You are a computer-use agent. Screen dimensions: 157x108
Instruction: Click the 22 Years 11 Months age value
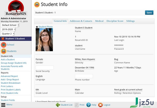(128, 68)
